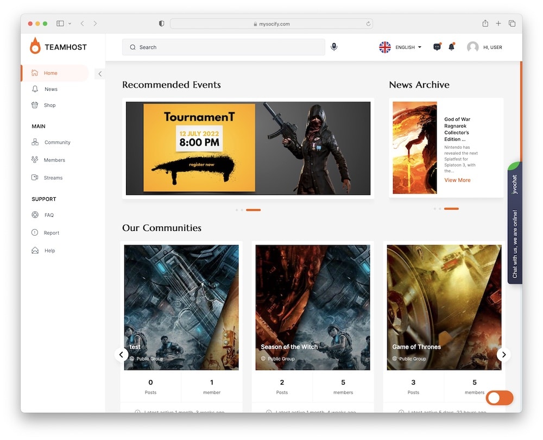The height and width of the screenshot is (440, 543).
Task: Click the user avatar icon
Action: pyautogui.click(x=473, y=47)
